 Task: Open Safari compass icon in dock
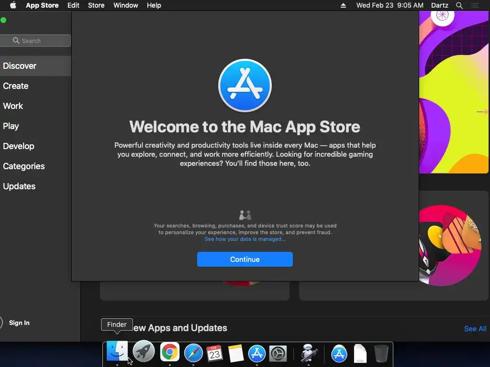(x=193, y=353)
